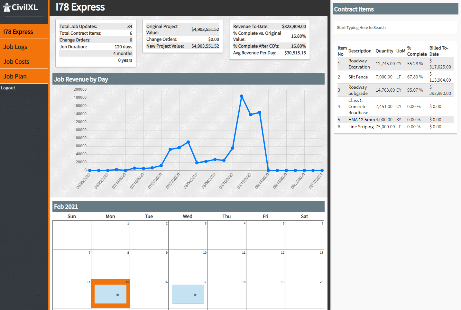461x310 pixels.
Task: Open the highlighted event on February 15
Action: pos(110,294)
